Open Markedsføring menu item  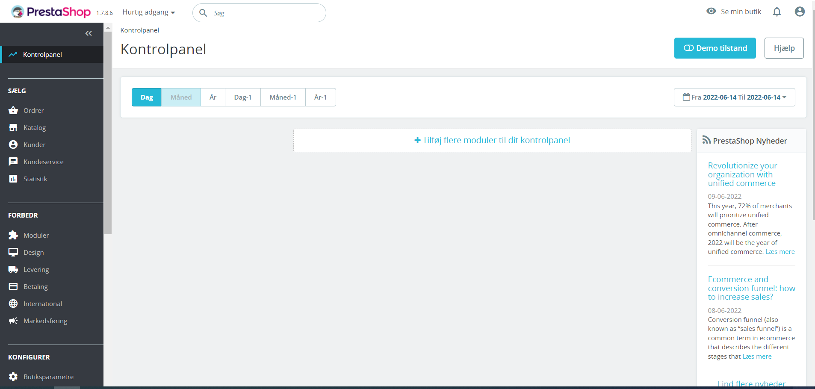(52, 321)
